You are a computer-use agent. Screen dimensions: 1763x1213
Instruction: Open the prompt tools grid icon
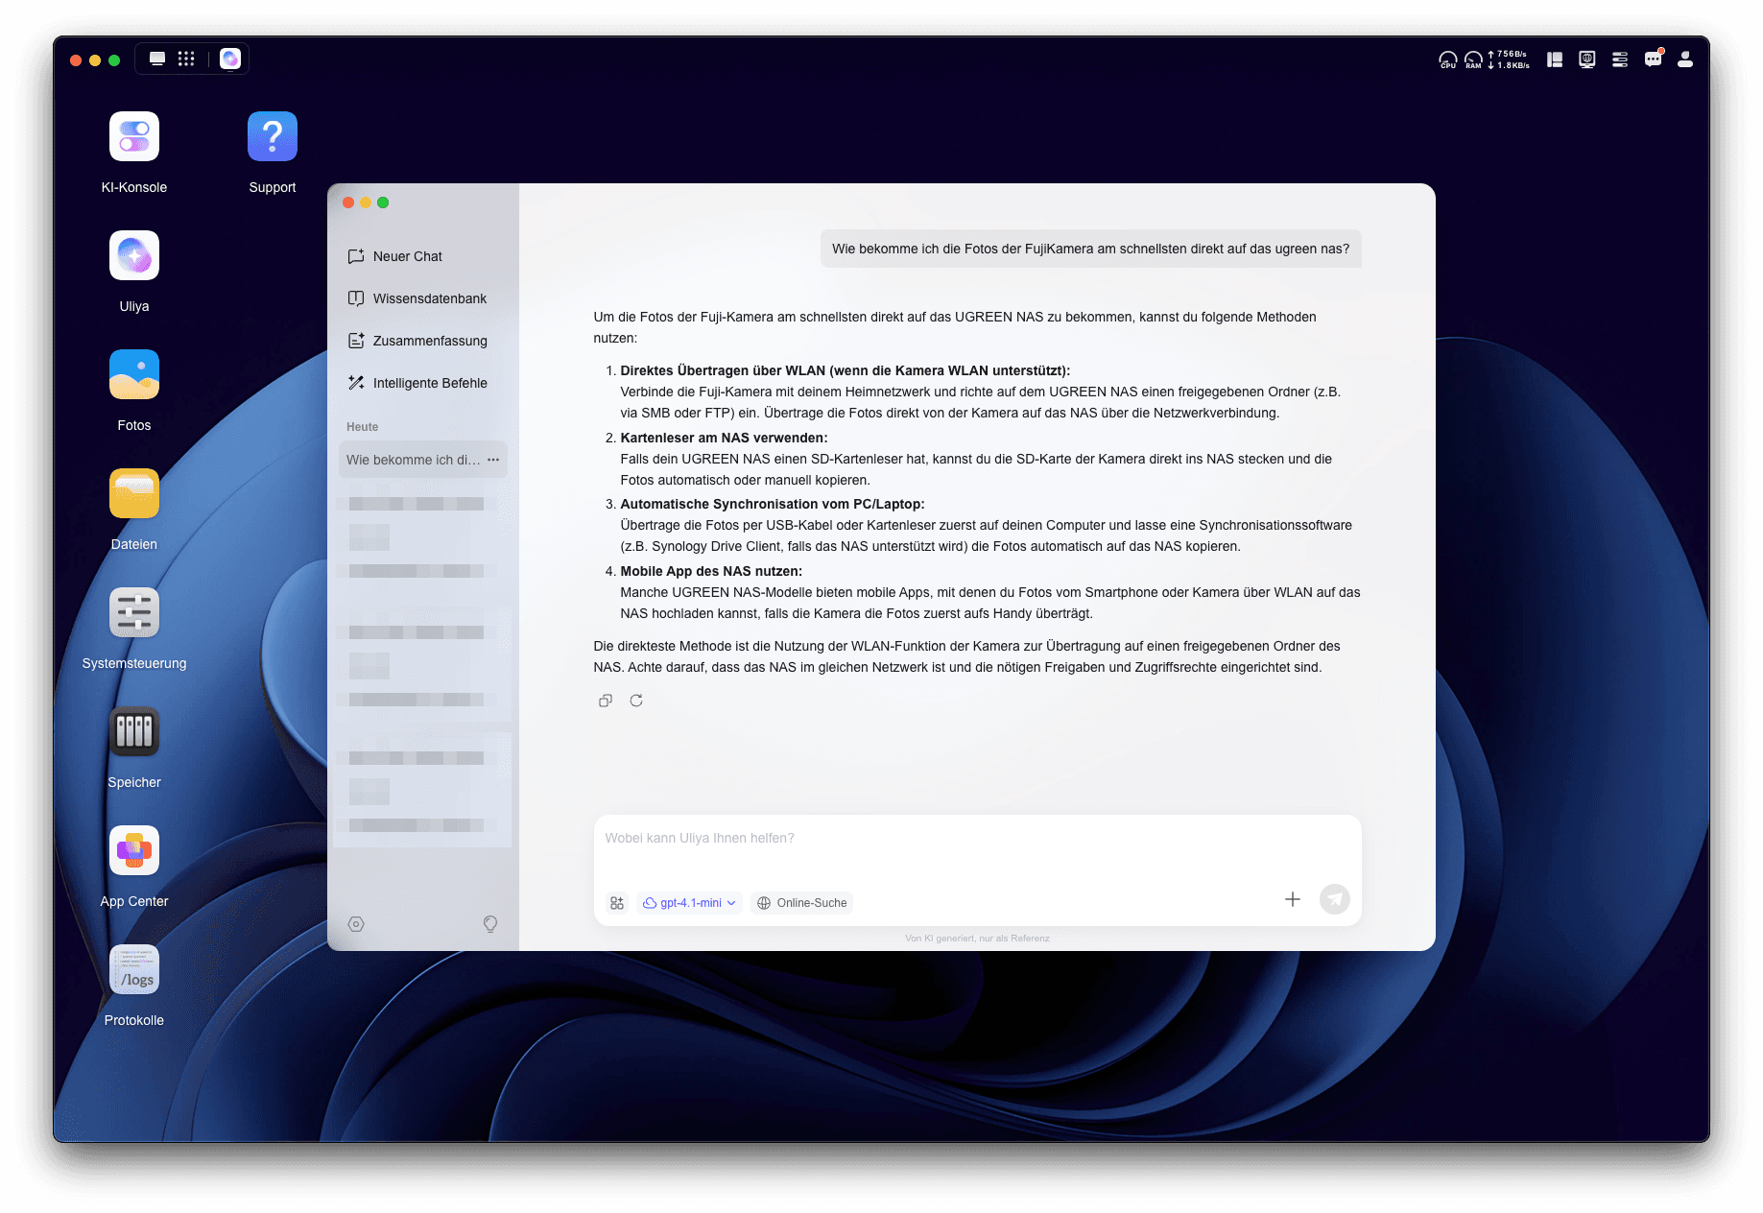(x=617, y=903)
